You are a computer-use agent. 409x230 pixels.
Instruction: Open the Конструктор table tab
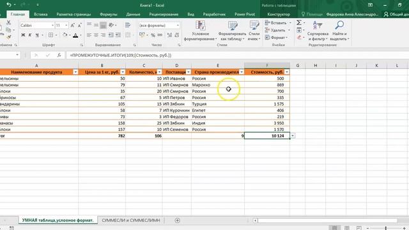(279, 14)
